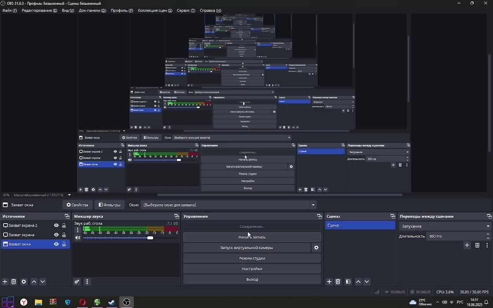This screenshot has height=308, width=493.
Task: Undock the Источники panel
Action: pyautogui.click(x=67, y=216)
